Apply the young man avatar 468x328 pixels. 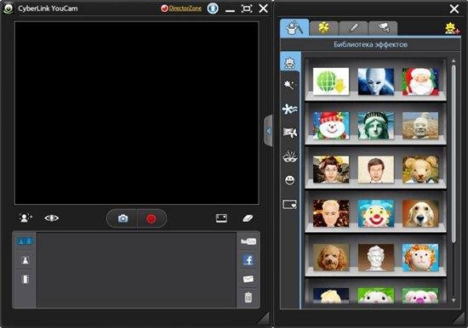(x=376, y=169)
